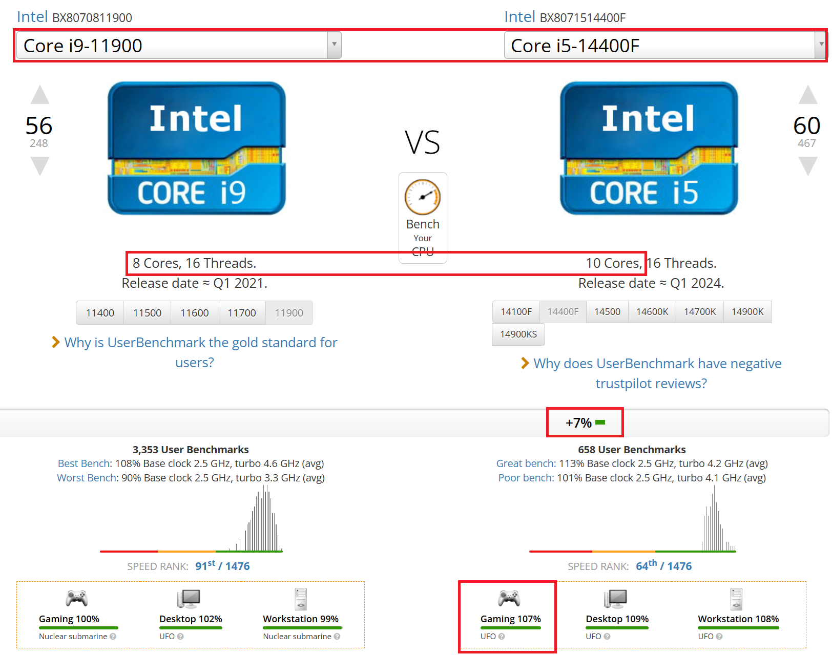This screenshot has width=832, height=655.
Task: Select the 14700K model tab
Action: 700,312
